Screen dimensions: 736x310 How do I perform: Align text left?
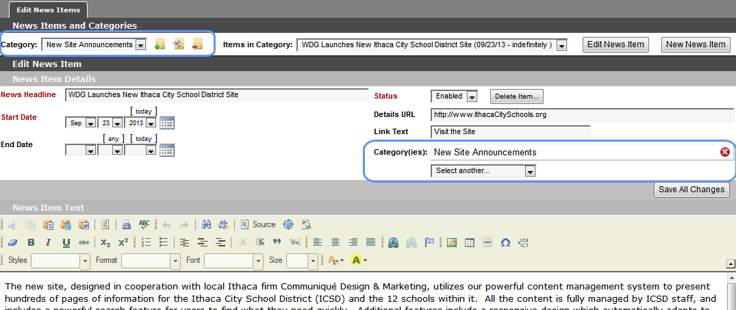click(318, 242)
